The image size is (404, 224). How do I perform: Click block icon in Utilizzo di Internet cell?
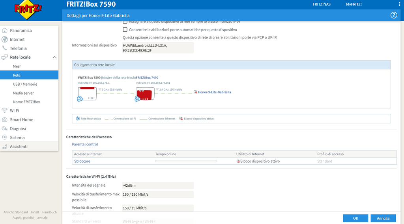(x=238, y=161)
